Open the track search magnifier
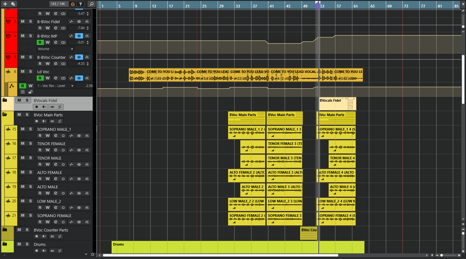The height and width of the screenshot is (259, 466). pos(91,4)
